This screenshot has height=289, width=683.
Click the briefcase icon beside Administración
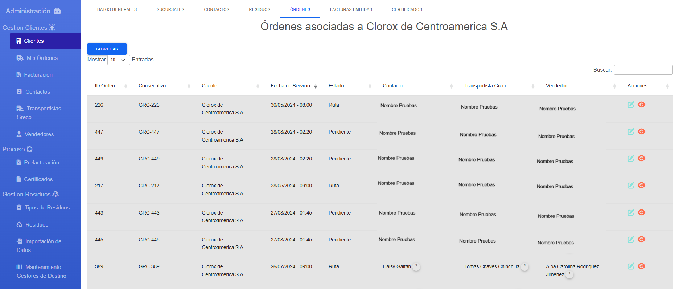pyautogui.click(x=57, y=11)
